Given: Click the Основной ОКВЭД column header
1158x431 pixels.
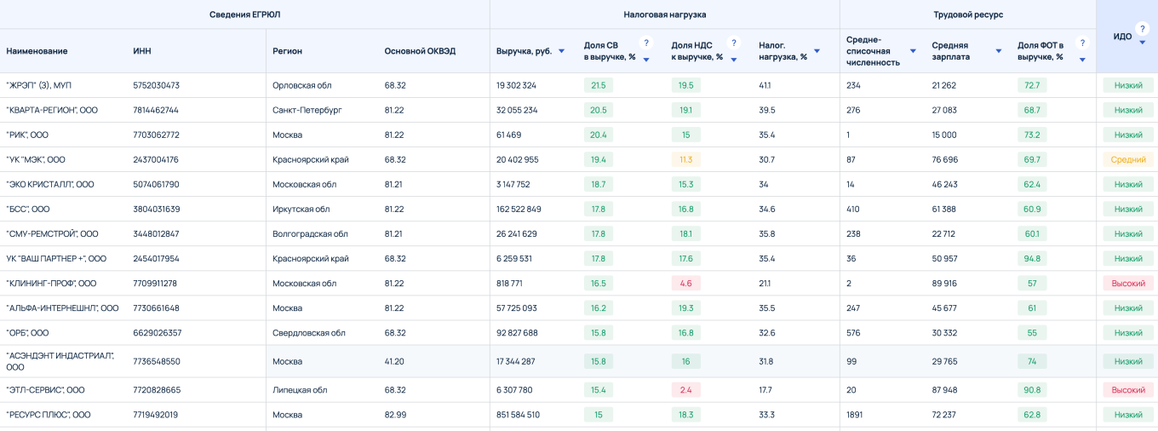Looking at the screenshot, I should (x=420, y=51).
